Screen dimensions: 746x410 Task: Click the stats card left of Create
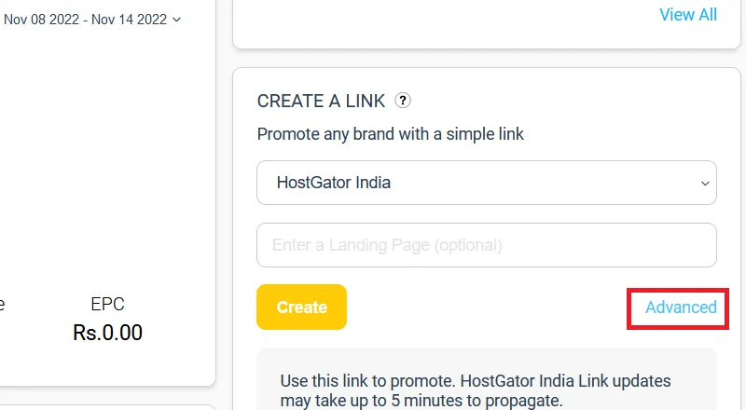(103, 186)
